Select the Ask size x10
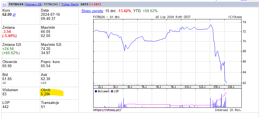 [44, 83]
